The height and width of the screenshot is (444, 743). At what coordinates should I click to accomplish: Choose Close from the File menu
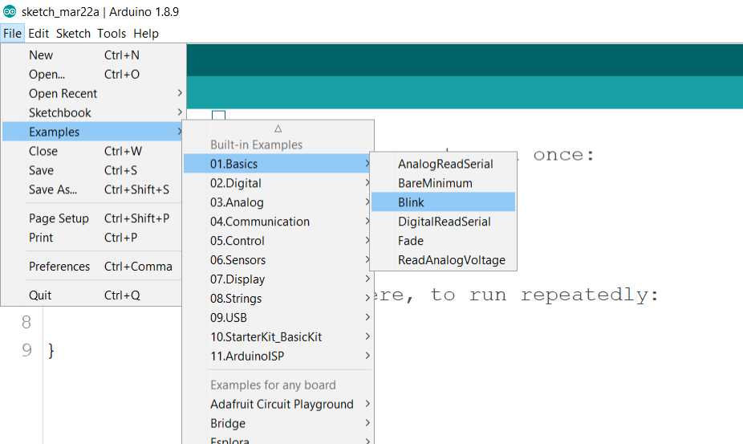pyautogui.click(x=92, y=151)
